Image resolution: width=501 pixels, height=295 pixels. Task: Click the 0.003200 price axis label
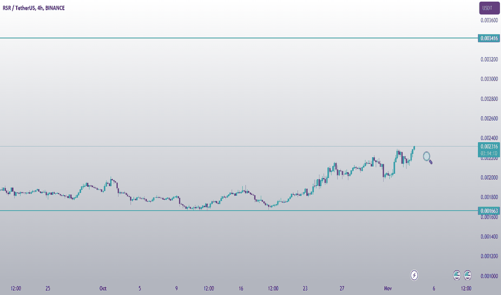coord(489,60)
